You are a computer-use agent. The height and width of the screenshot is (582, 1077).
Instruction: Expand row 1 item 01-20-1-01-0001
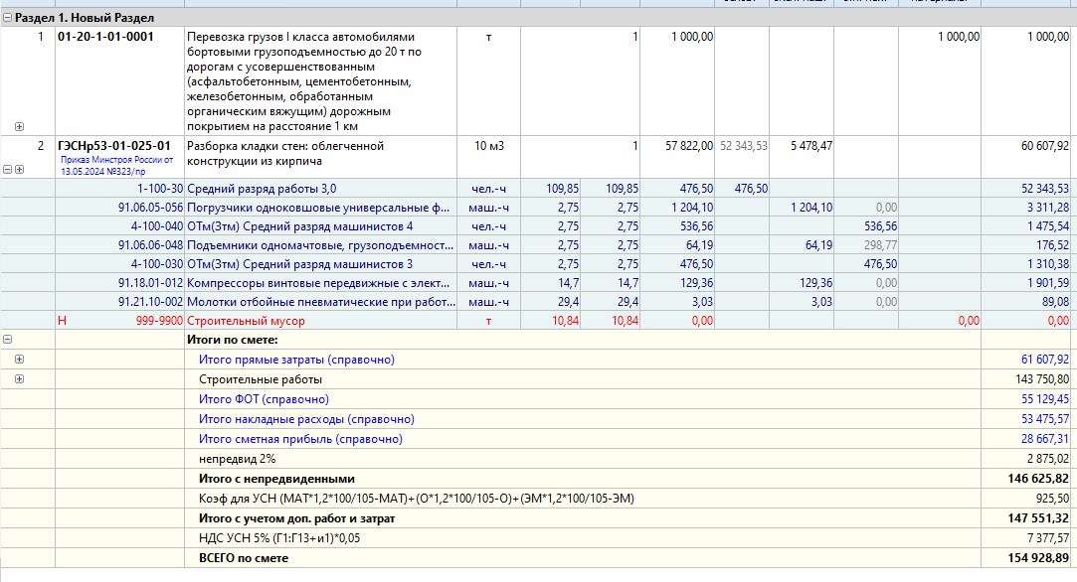(x=19, y=126)
